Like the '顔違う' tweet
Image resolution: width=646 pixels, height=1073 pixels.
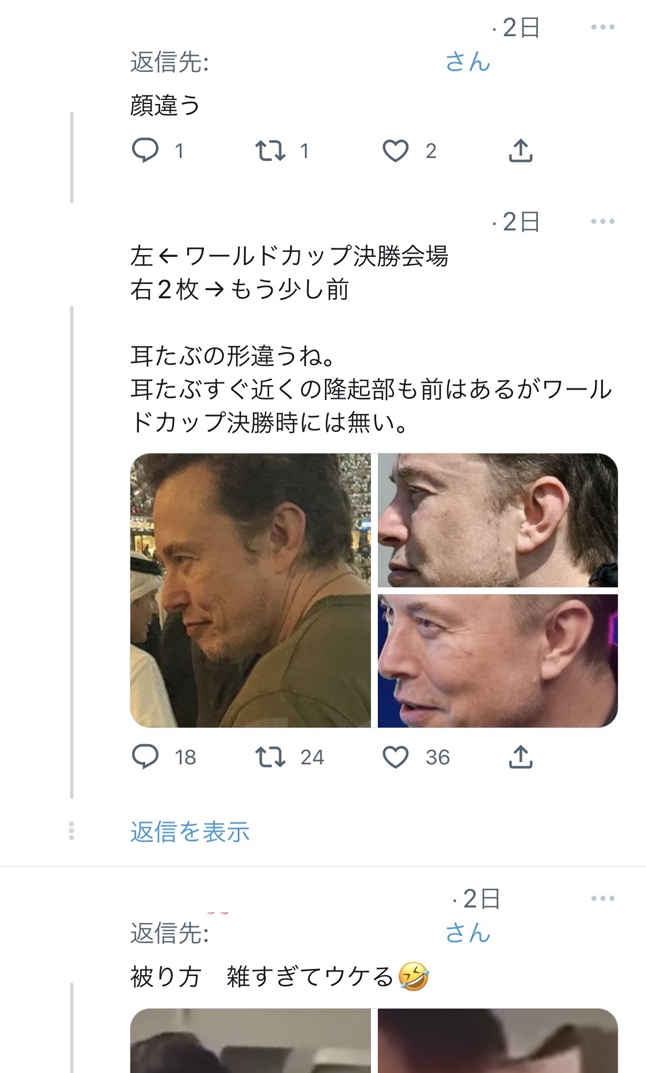pyautogui.click(x=396, y=151)
